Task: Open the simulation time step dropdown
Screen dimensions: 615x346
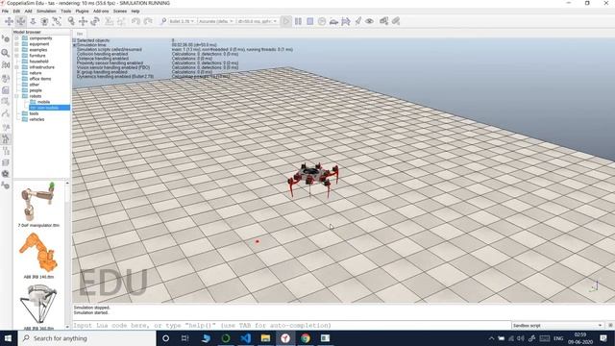Action: [x=258, y=21]
